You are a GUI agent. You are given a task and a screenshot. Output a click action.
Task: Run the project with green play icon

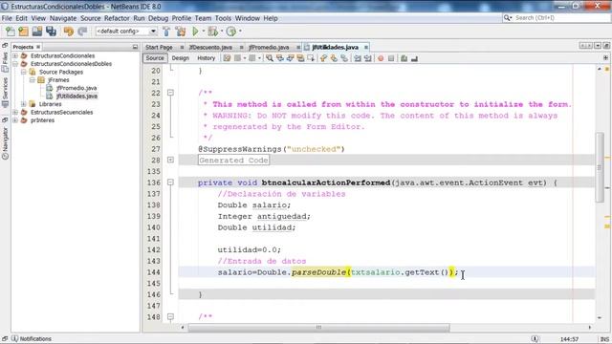point(195,32)
